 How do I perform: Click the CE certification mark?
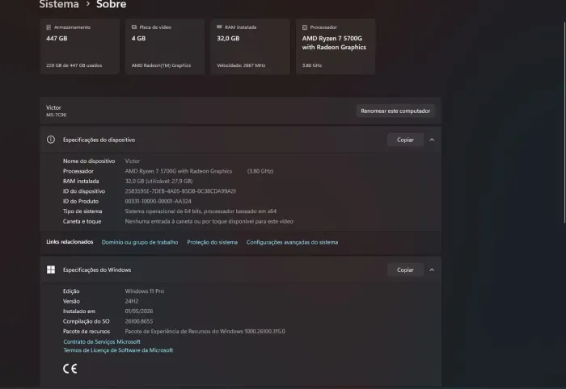[x=70, y=369]
